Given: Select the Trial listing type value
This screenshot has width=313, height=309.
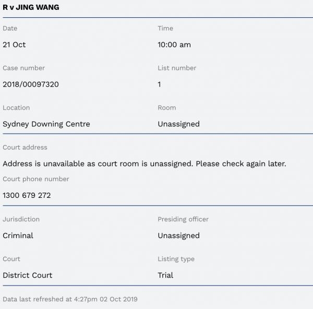Looking at the screenshot, I should [x=165, y=276].
